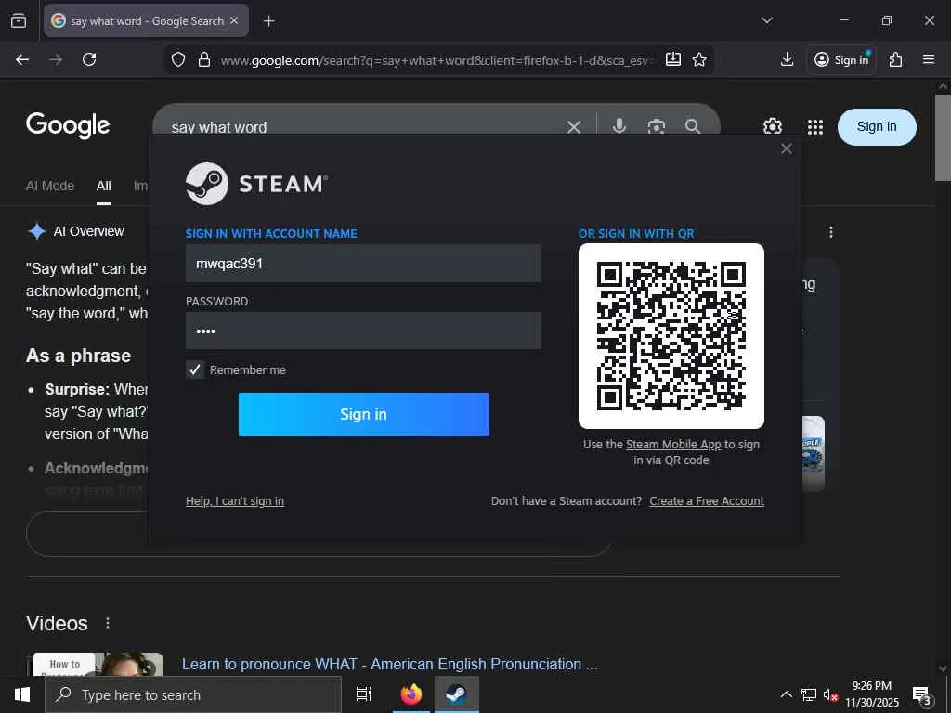Click the blue Sign in button in Steam
The width and height of the screenshot is (951, 713).
[x=363, y=414]
